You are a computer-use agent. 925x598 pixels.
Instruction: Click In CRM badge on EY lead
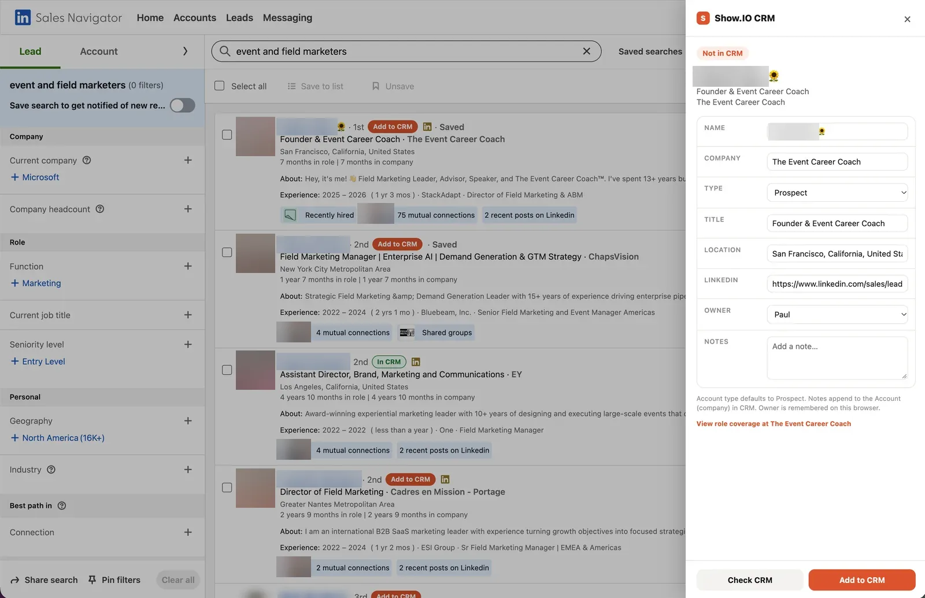tap(388, 362)
